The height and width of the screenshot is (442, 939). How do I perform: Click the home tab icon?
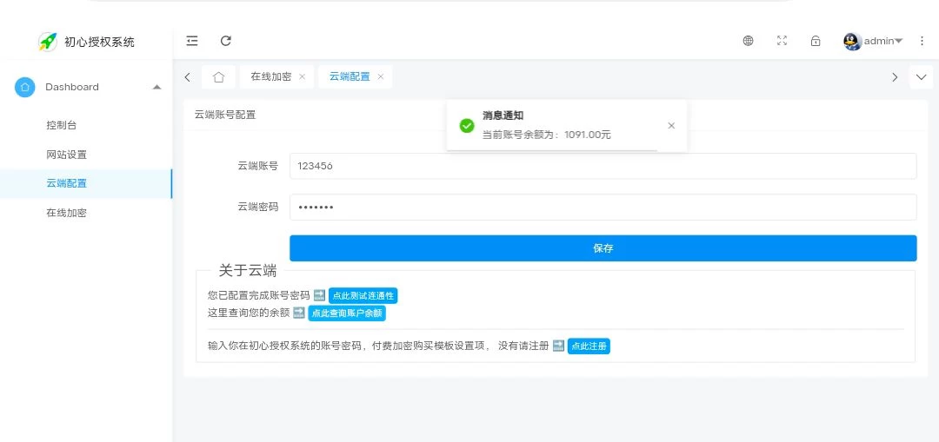[x=218, y=77]
